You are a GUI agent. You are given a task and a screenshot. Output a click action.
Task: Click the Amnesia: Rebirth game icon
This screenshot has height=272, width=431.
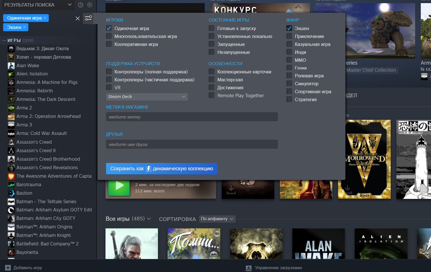[x=11, y=91]
